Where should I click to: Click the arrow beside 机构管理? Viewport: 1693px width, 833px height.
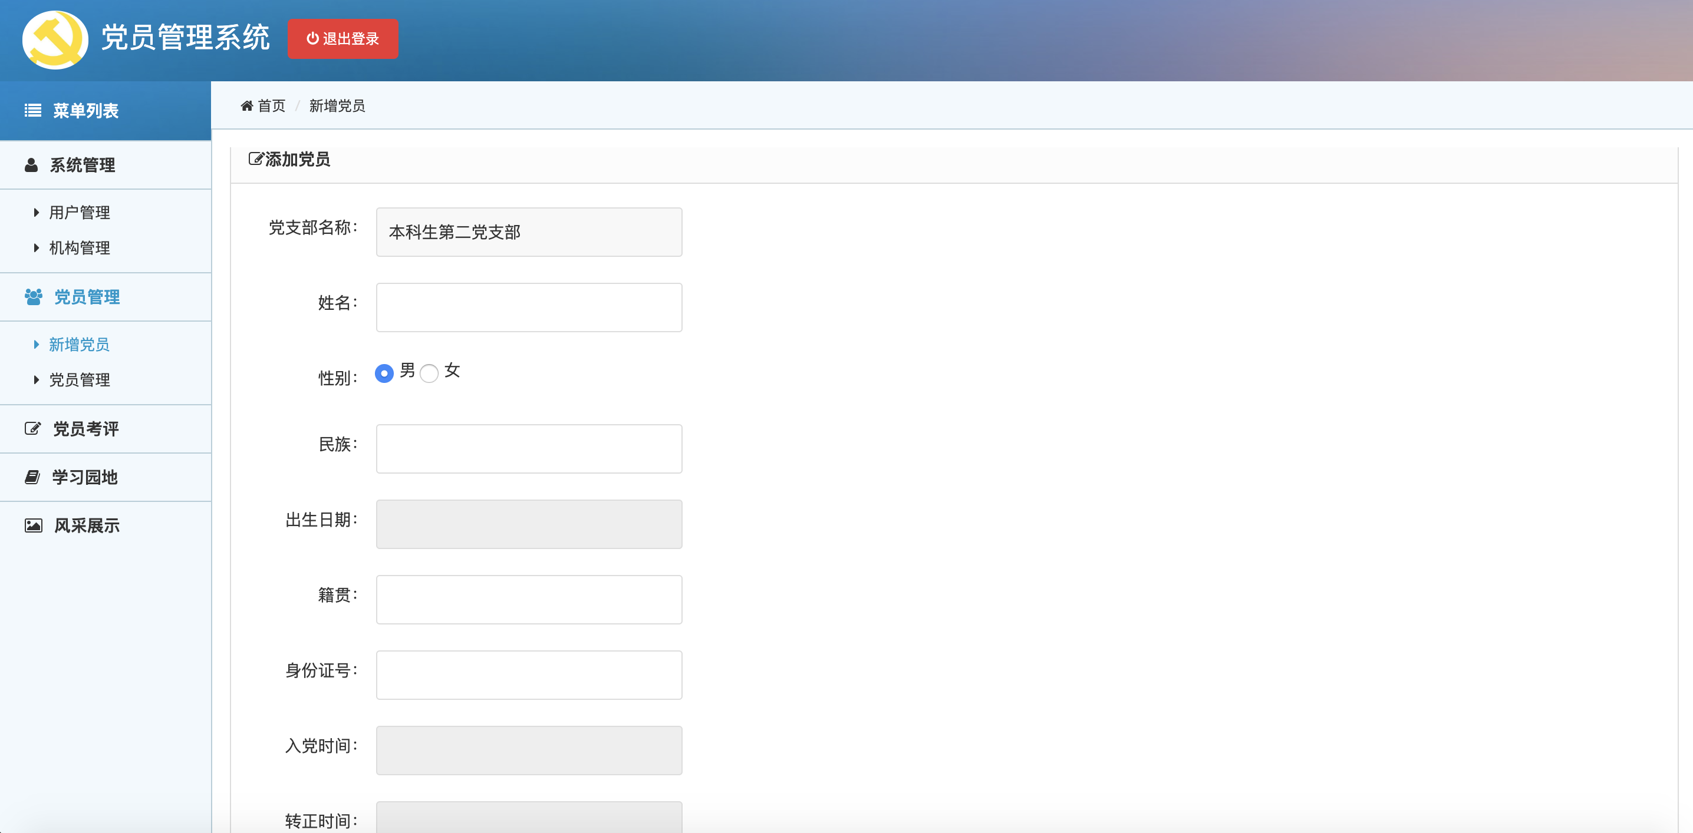click(36, 247)
